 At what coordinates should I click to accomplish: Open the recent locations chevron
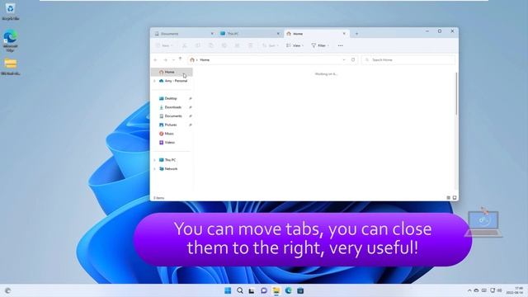coord(173,60)
